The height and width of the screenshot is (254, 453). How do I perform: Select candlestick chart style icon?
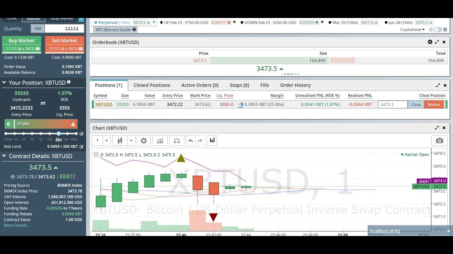click(120, 140)
